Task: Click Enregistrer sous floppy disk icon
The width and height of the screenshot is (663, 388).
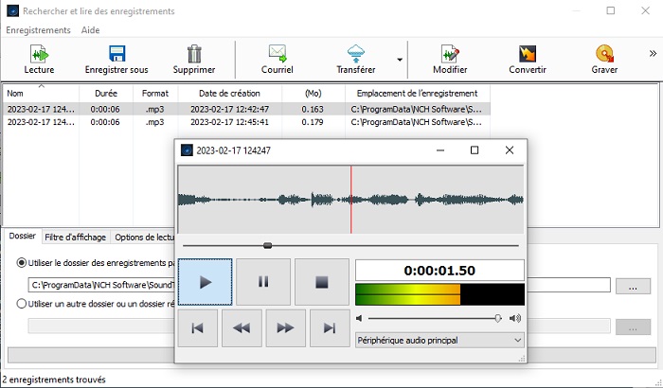Action: (x=116, y=54)
